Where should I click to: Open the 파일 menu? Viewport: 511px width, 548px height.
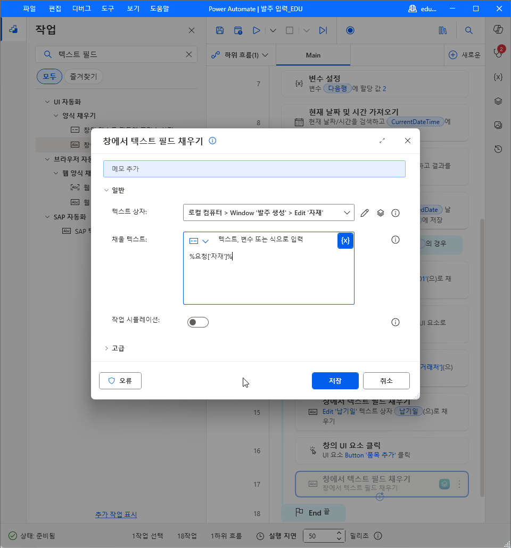coord(30,9)
